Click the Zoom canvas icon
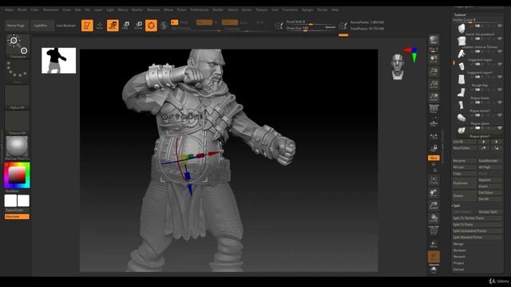Screen dimensions: 511x287 [434, 72]
